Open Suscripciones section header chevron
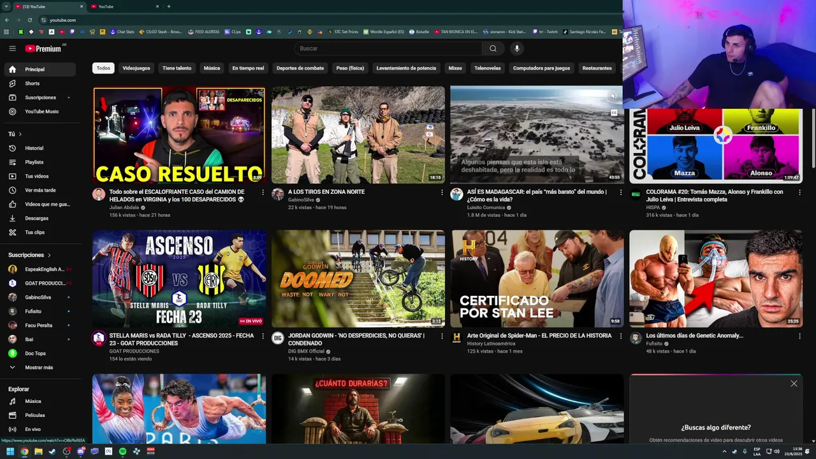This screenshot has width=816, height=459. point(49,256)
